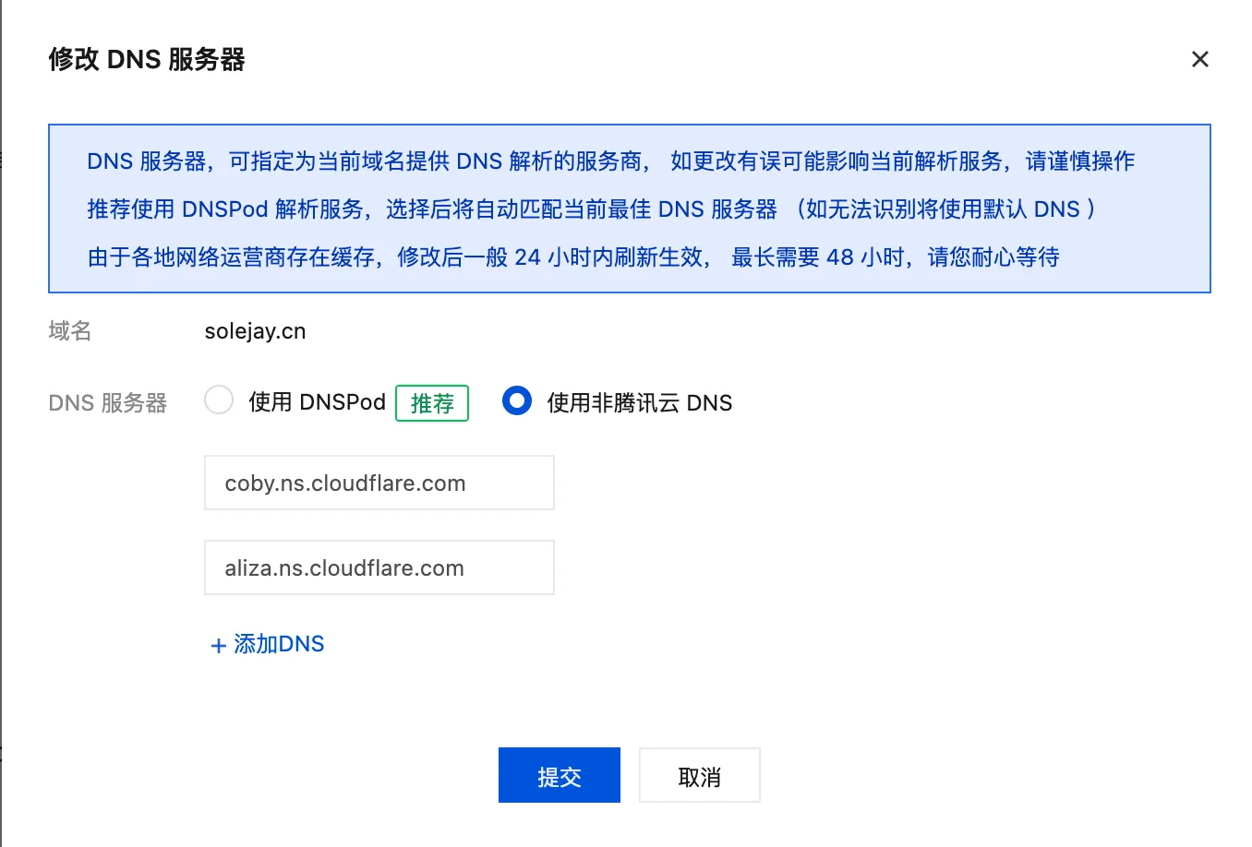This screenshot has height=847, width=1252.
Task: Click the 使用非腾讯云 DNS option label text
Action: 639,403
